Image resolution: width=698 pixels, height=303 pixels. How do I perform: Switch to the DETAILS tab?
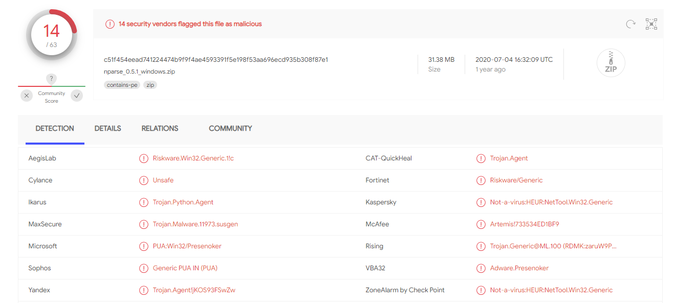pos(108,128)
